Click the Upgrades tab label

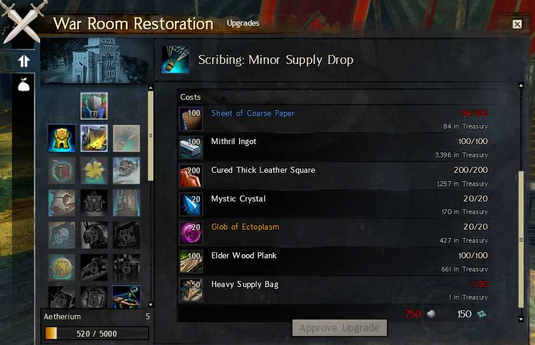point(243,23)
